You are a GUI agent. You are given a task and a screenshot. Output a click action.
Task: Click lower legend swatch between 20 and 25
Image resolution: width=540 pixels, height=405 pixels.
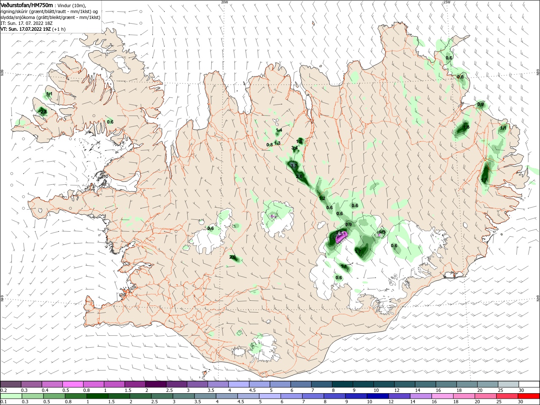(x=485, y=396)
